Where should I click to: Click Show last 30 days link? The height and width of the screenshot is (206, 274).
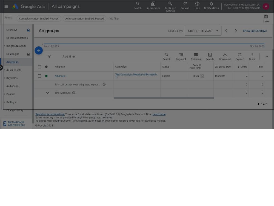(255, 31)
